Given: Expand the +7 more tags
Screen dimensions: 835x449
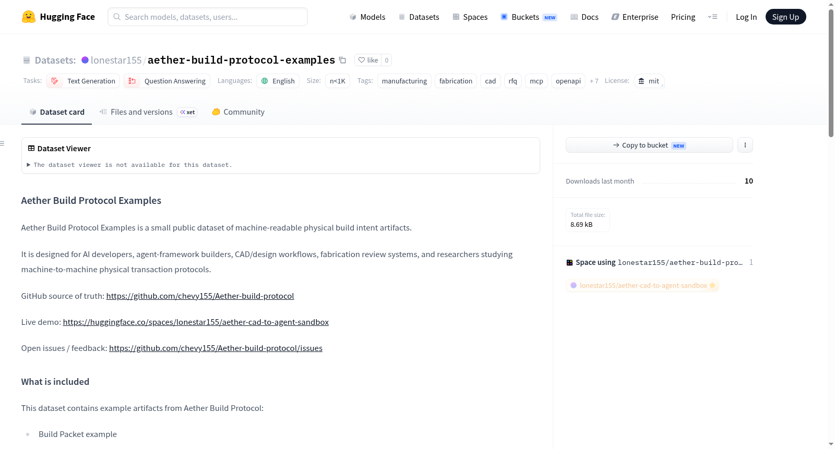Looking at the screenshot, I should [x=594, y=81].
